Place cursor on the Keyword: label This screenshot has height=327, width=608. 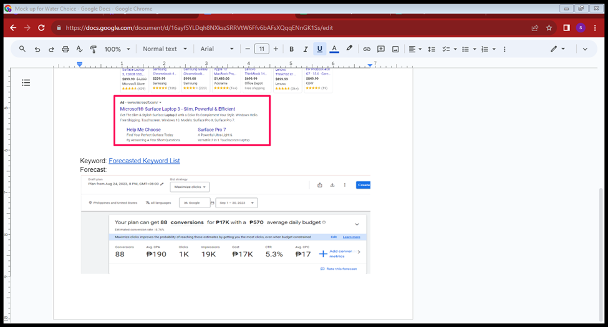click(93, 161)
